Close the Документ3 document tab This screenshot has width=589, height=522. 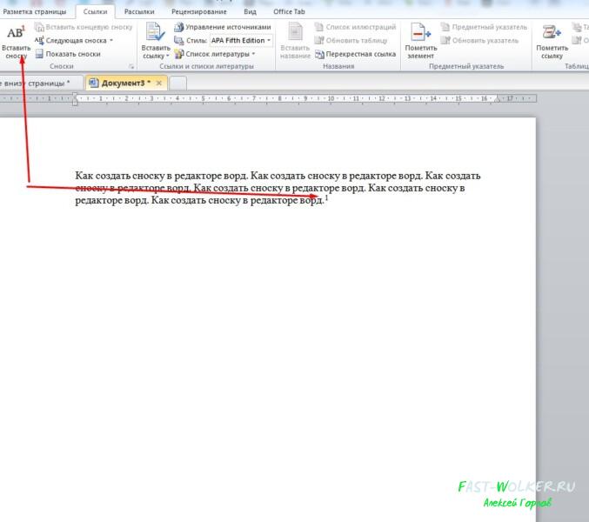click(x=159, y=83)
